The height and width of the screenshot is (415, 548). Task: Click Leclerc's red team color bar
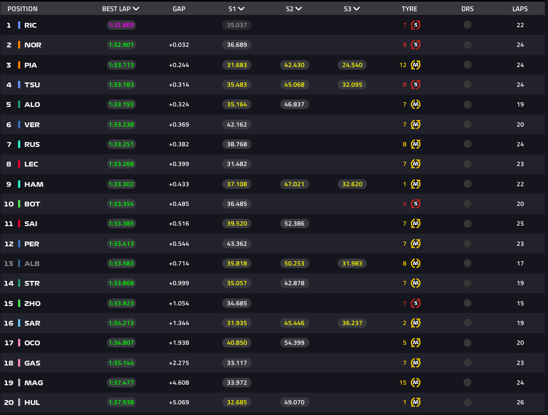click(x=19, y=164)
